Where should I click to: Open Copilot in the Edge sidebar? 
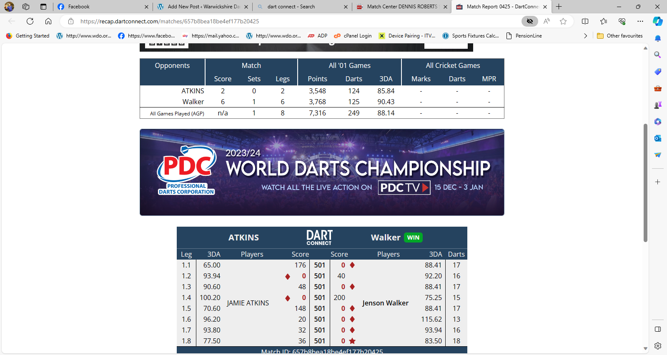coord(657,21)
